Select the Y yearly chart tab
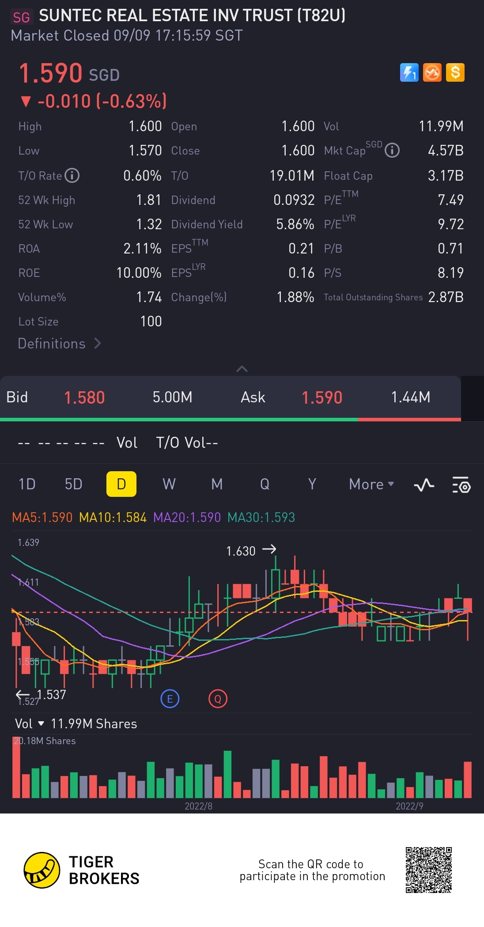This screenshot has width=484, height=927. coord(312,484)
